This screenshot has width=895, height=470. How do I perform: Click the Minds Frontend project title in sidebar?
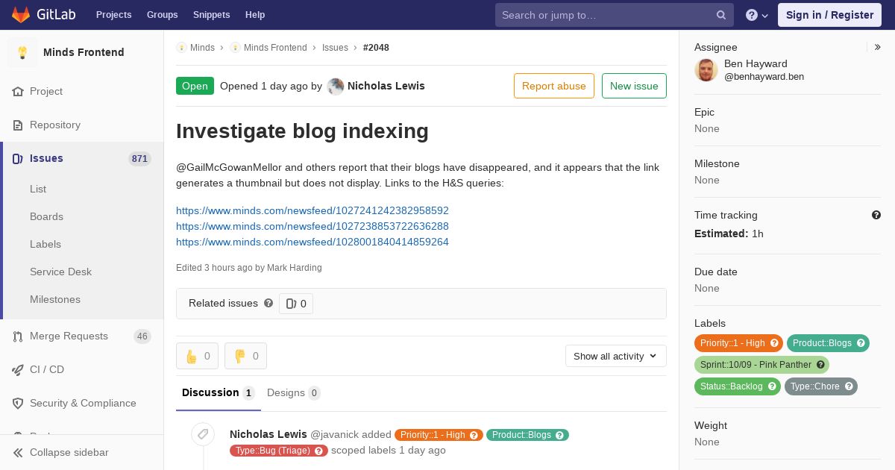pyautogui.click(x=84, y=52)
